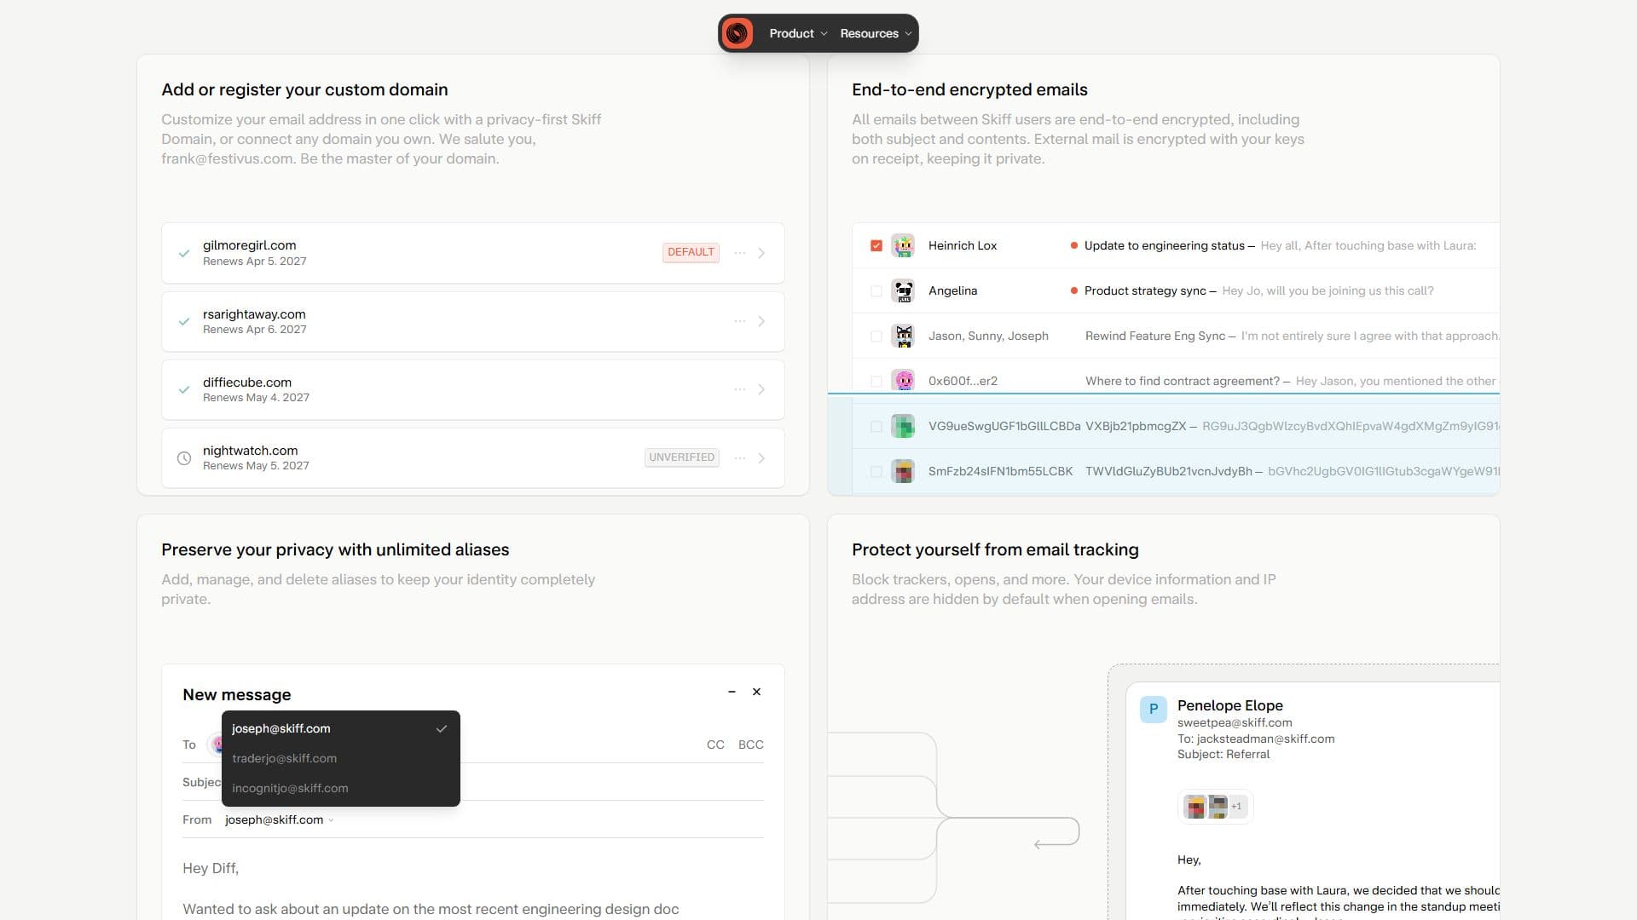Open more options for nightwatch.com

click(x=739, y=458)
